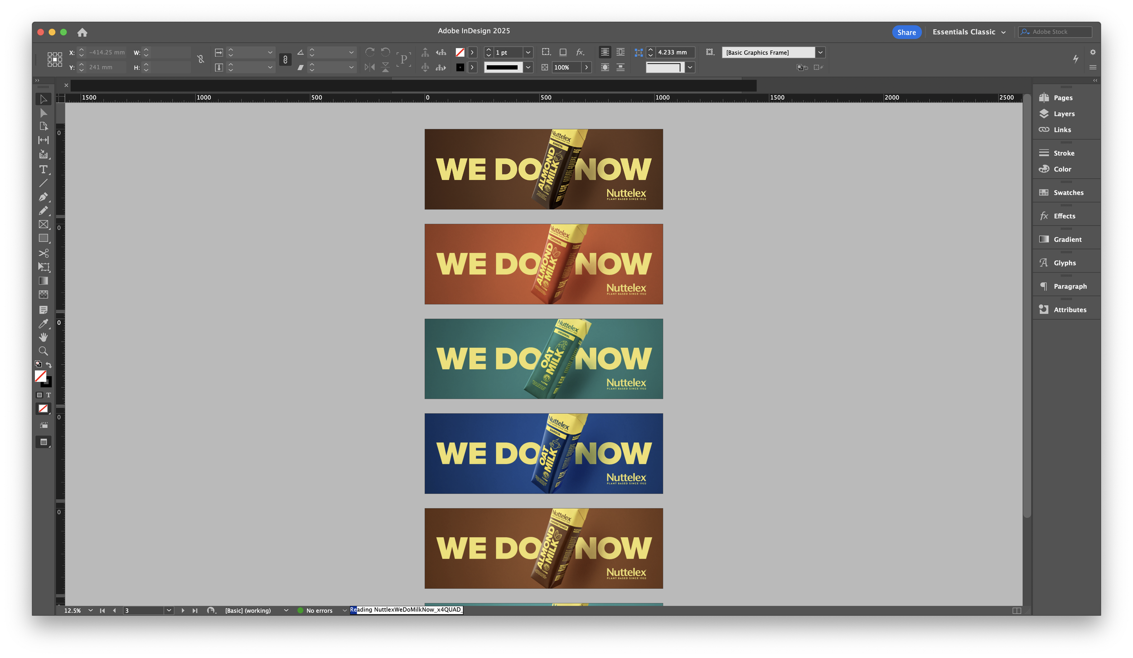Select the Direct Selection tool
Image resolution: width=1133 pixels, height=658 pixels.
44,113
